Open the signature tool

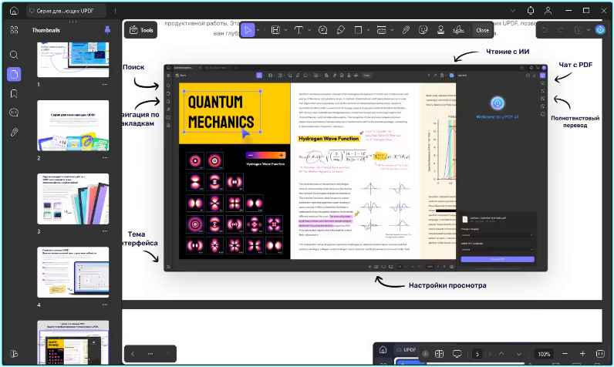[458, 30]
